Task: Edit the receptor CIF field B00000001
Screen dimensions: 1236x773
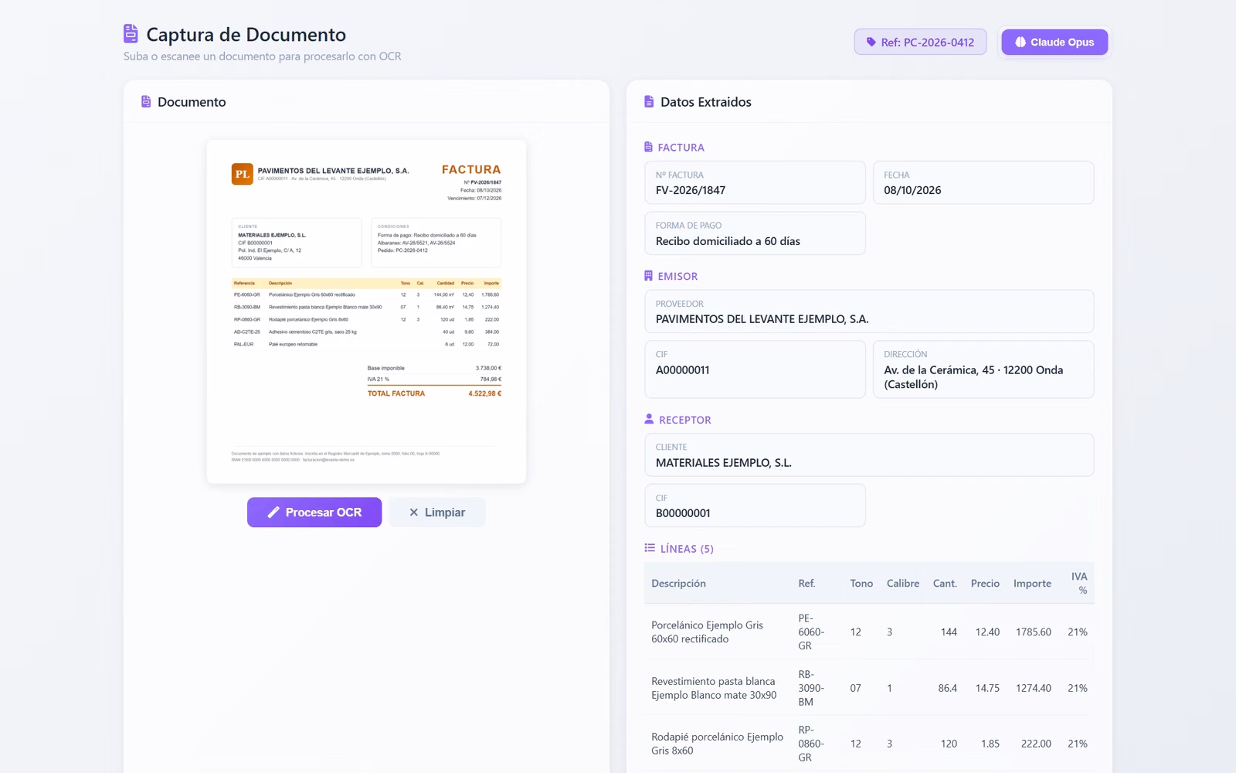Action: 755,506
